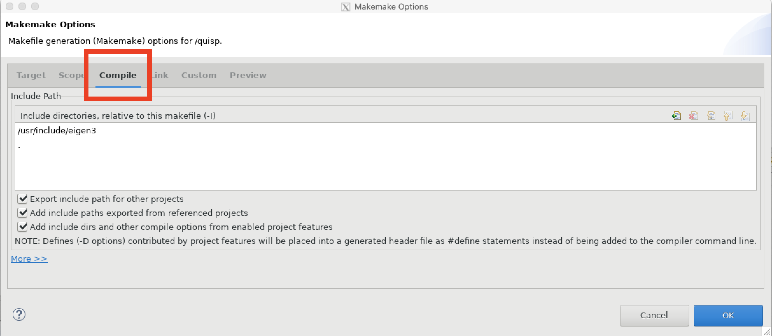Confirm settings with the OK button
Viewport: 772px width, 336px height.
pos(728,315)
